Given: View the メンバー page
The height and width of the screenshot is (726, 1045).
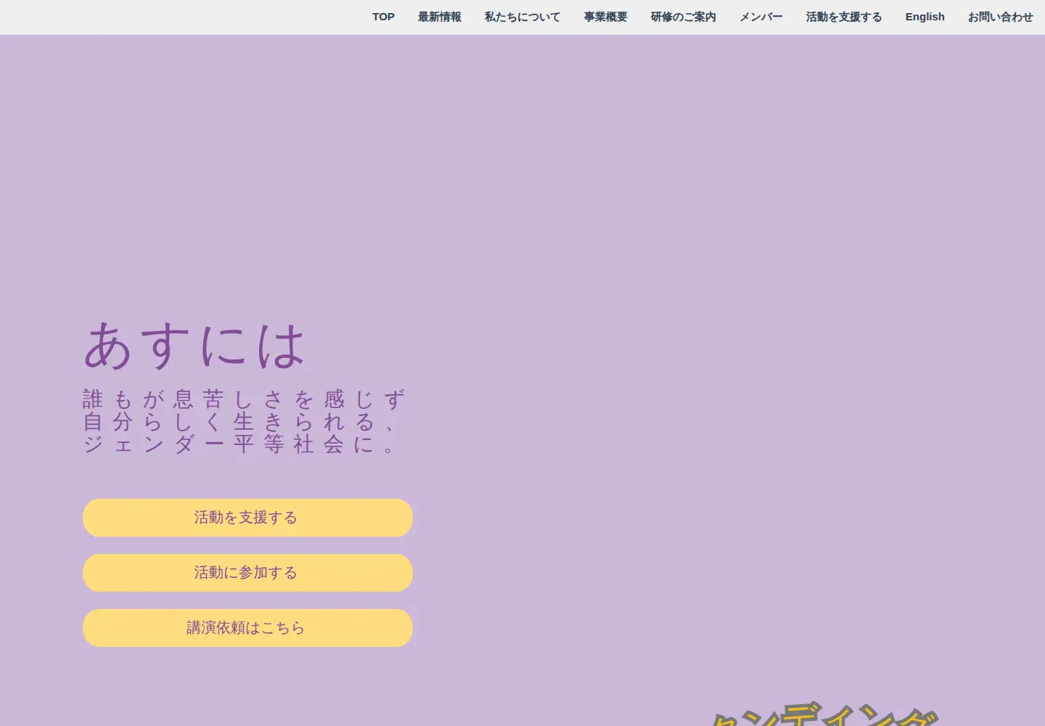Looking at the screenshot, I should click(761, 17).
